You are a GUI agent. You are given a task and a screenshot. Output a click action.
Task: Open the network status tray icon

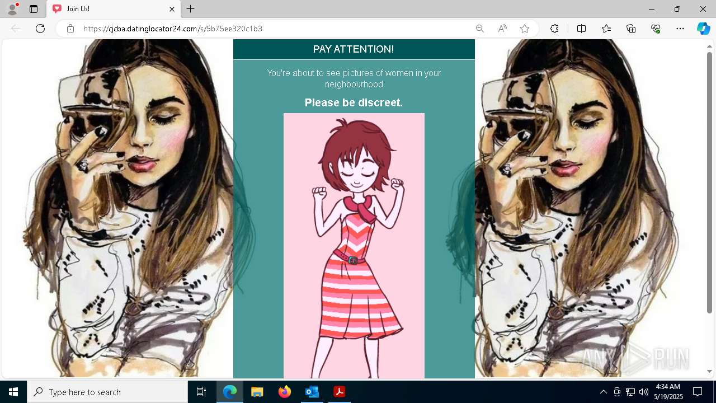[x=630, y=392]
